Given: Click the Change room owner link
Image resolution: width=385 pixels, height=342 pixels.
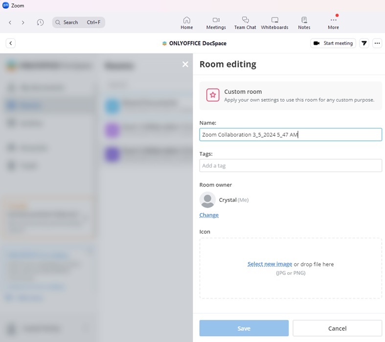Looking at the screenshot, I should (209, 215).
